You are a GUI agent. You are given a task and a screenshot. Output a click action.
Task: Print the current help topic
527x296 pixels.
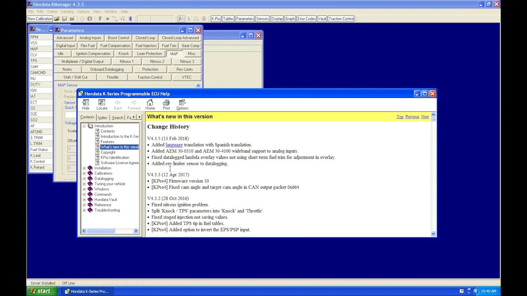tap(166, 104)
